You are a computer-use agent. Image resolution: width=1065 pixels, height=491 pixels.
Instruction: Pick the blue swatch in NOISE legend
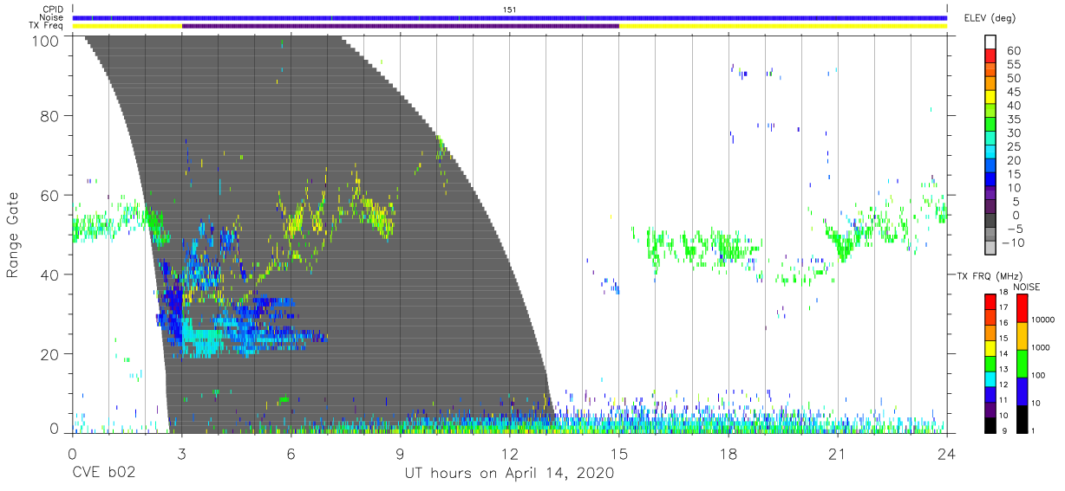1022,391
